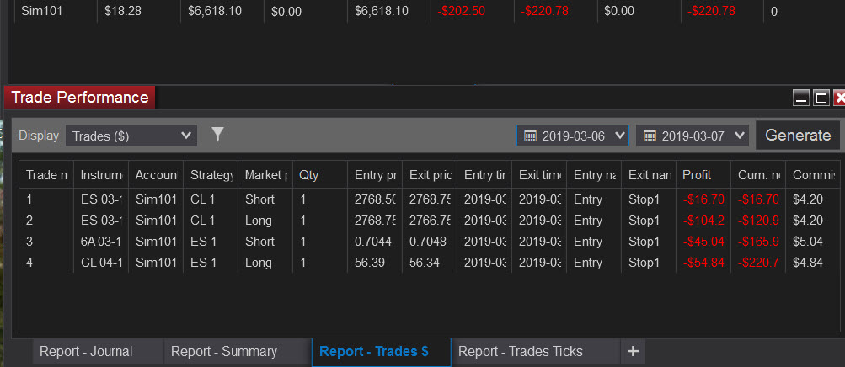Minimize the Trade Performance window
845x367 pixels.
(801, 98)
